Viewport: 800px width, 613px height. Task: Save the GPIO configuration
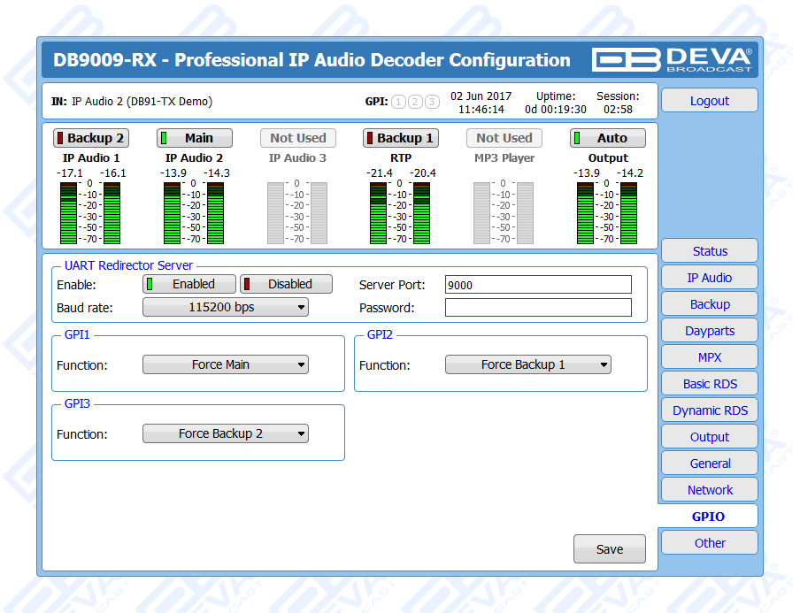pyautogui.click(x=609, y=549)
